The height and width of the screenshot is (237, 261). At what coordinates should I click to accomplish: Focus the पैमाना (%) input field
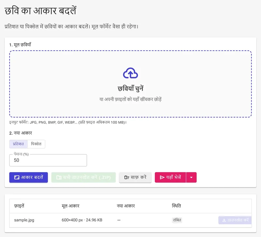point(48,160)
